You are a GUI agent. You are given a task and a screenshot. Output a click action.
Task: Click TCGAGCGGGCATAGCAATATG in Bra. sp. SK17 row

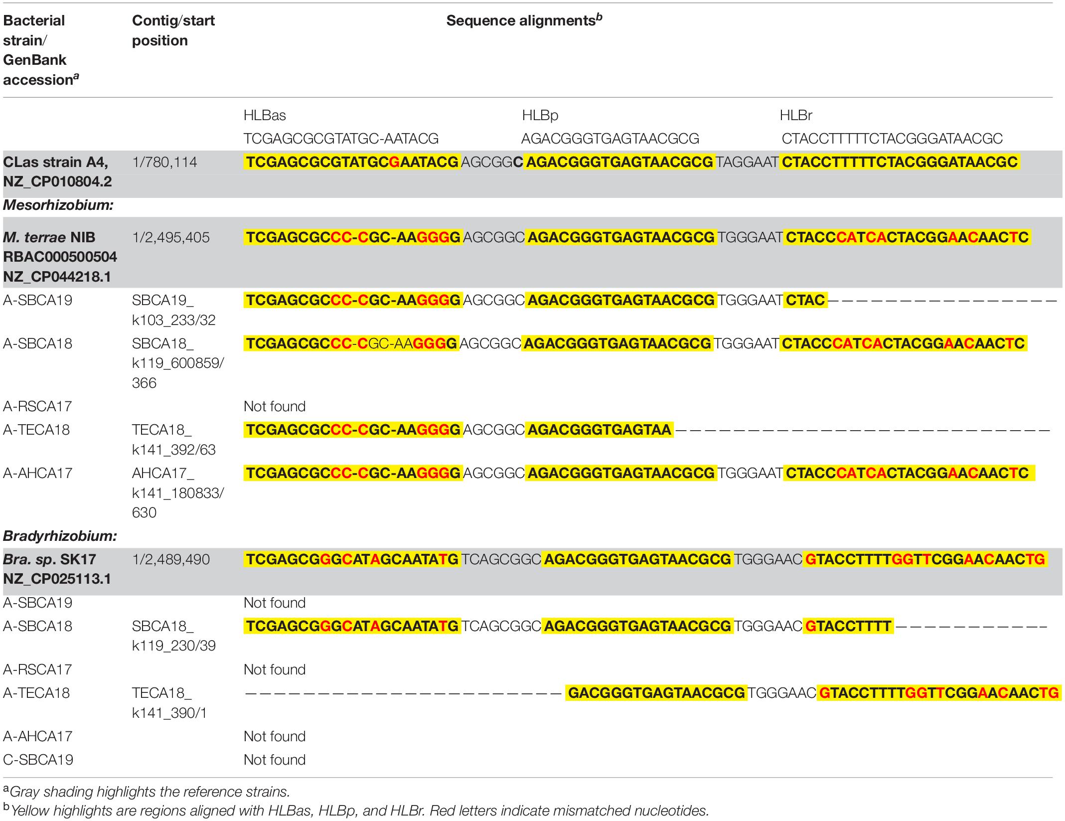tap(352, 559)
